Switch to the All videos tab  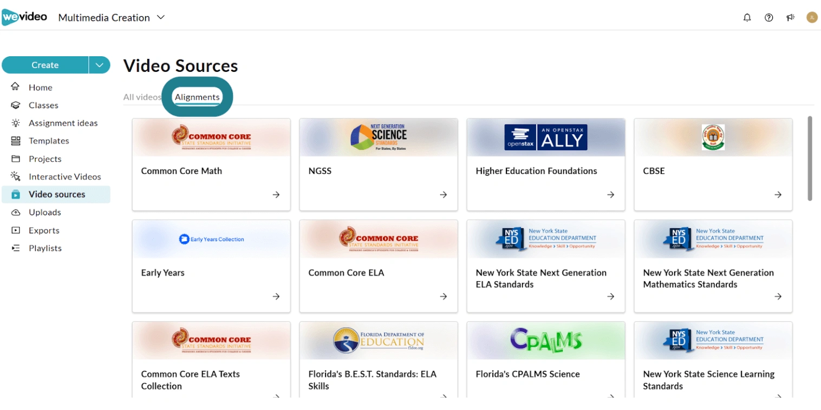pos(142,97)
